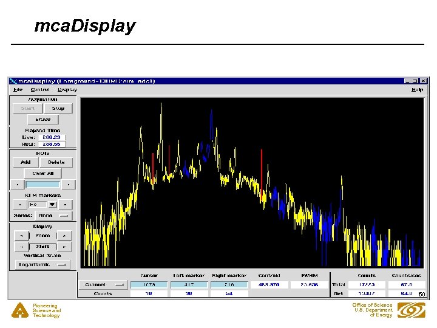Click the Clear All ROIs button
This screenshot has width=437, height=328.
pos(42,173)
